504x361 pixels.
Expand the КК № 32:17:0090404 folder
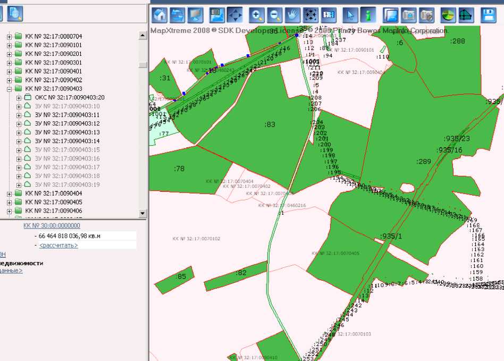click(9, 194)
